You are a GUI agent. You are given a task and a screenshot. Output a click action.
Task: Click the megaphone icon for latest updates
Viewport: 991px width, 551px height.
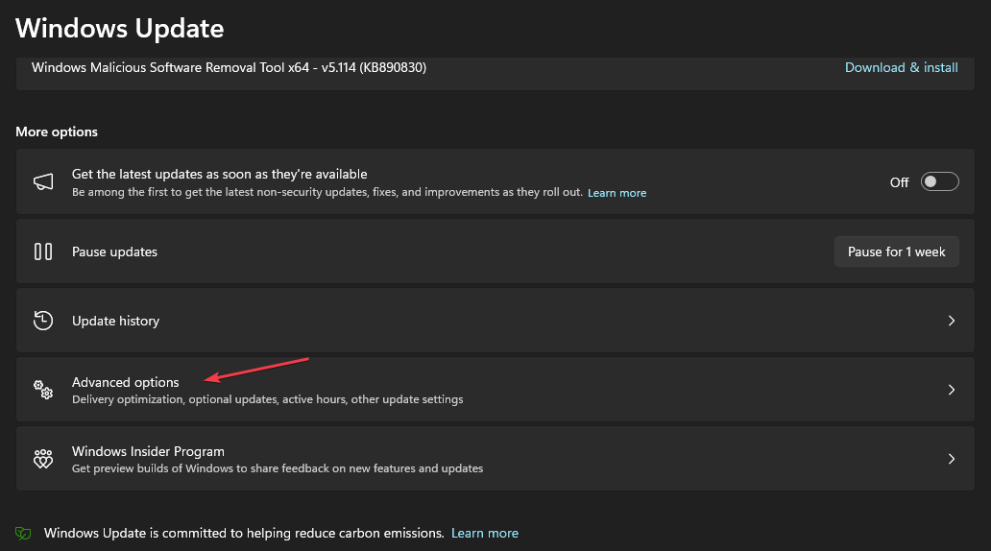pyautogui.click(x=43, y=182)
